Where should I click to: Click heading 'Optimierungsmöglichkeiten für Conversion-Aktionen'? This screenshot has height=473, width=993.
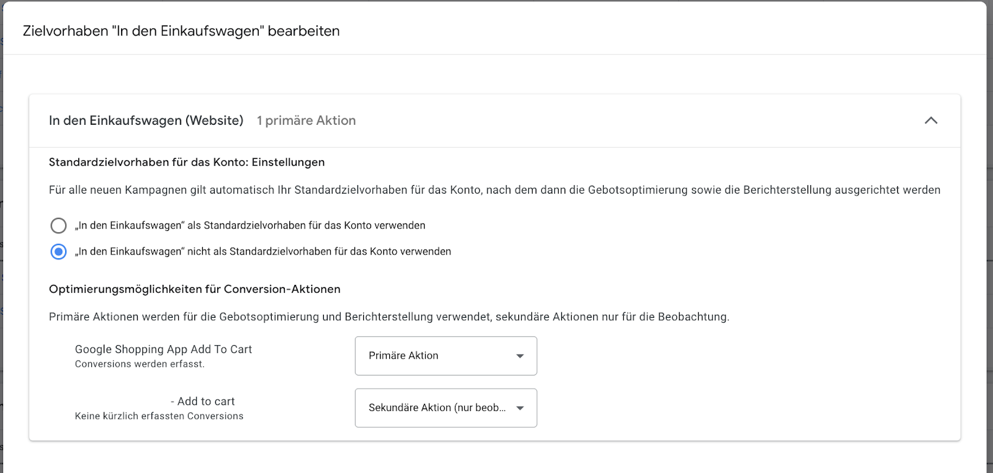(x=195, y=289)
